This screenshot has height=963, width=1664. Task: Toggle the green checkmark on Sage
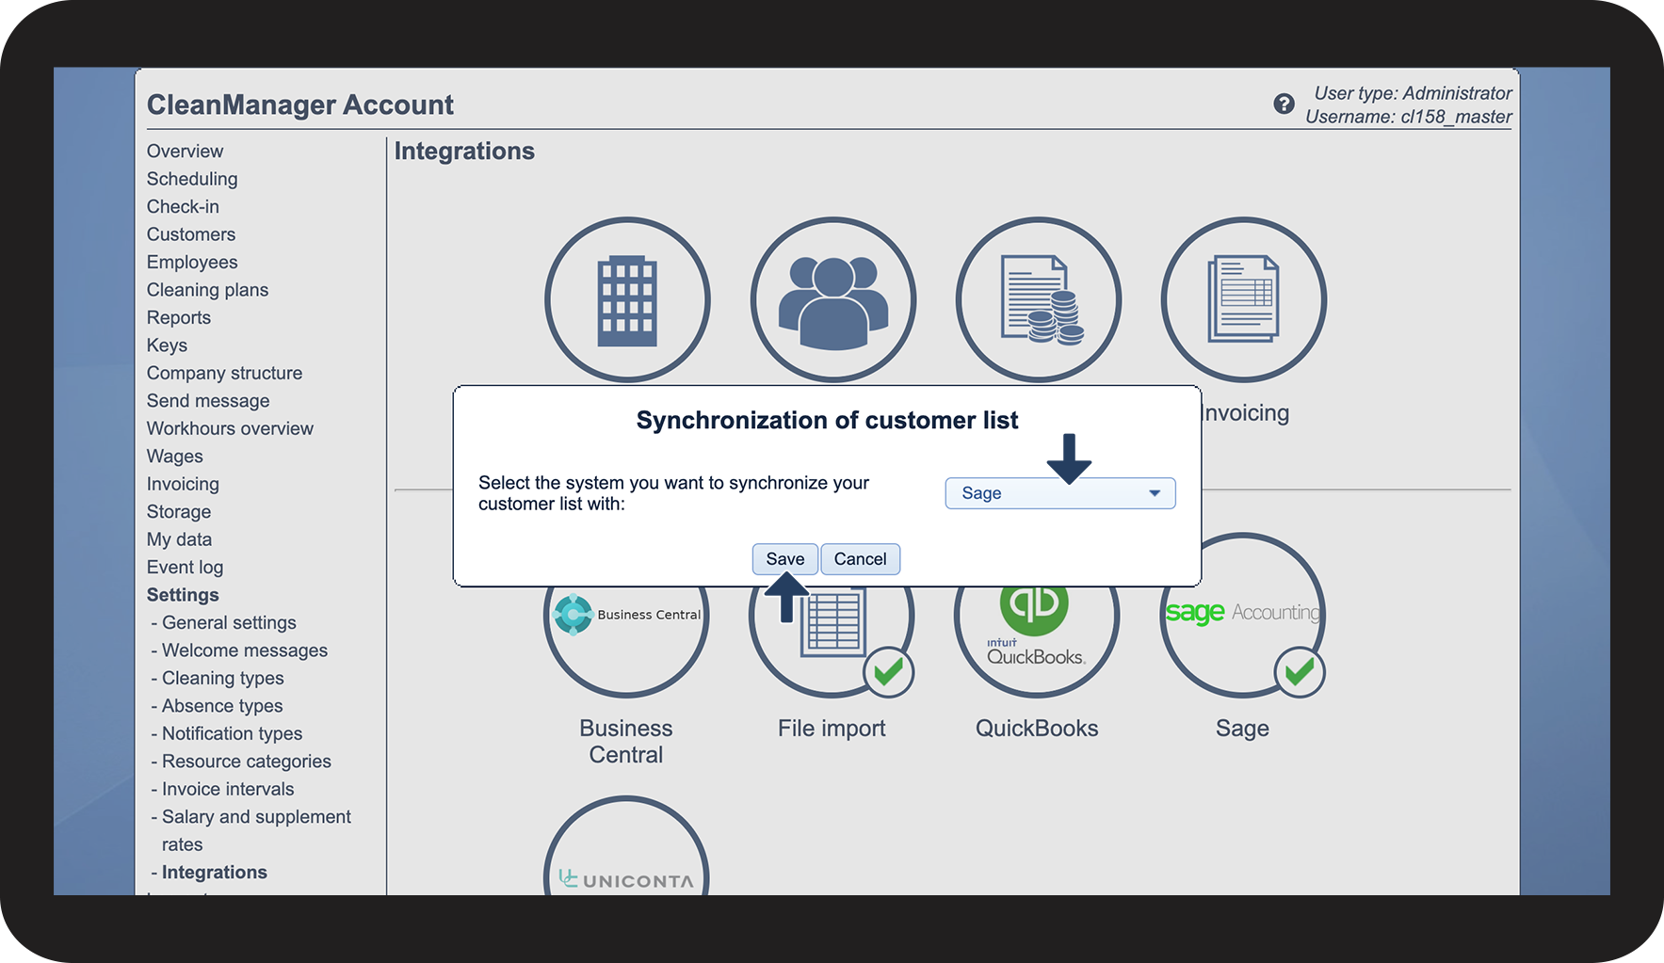coord(1299,672)
